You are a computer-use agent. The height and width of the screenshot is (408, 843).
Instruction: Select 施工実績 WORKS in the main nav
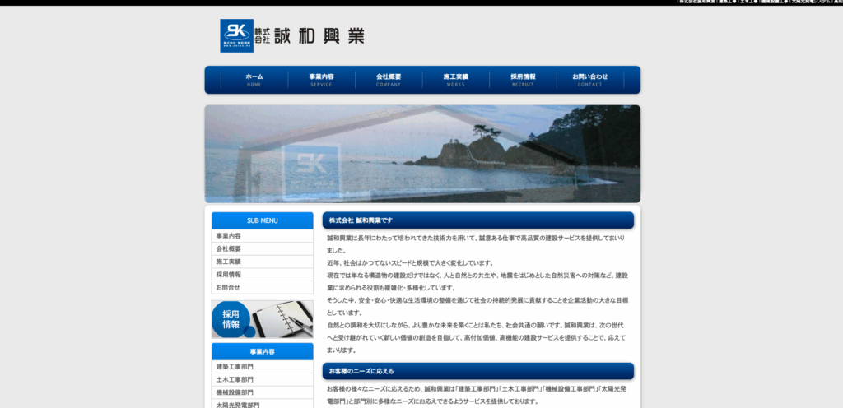pyautogui.click(x=456, y=80)
